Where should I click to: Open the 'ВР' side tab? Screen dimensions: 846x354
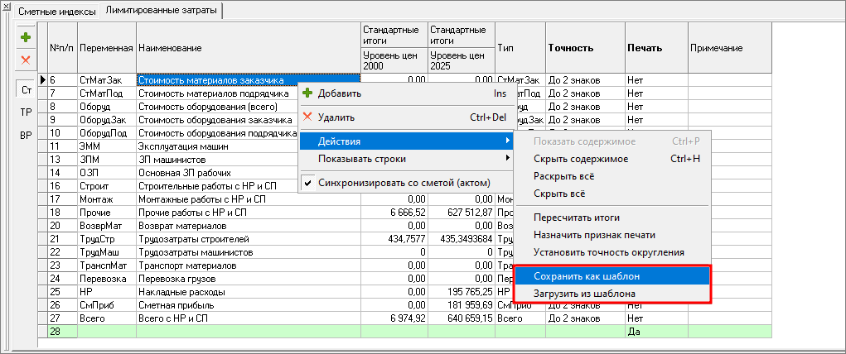pos(26,135)
